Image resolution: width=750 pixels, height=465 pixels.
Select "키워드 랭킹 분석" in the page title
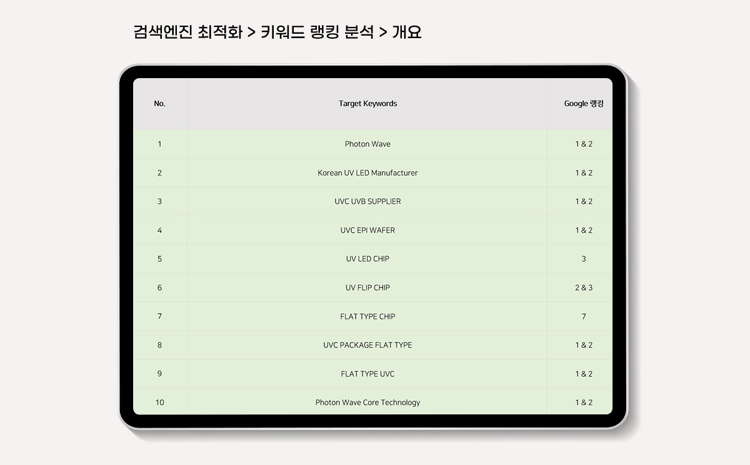point(317,32)
